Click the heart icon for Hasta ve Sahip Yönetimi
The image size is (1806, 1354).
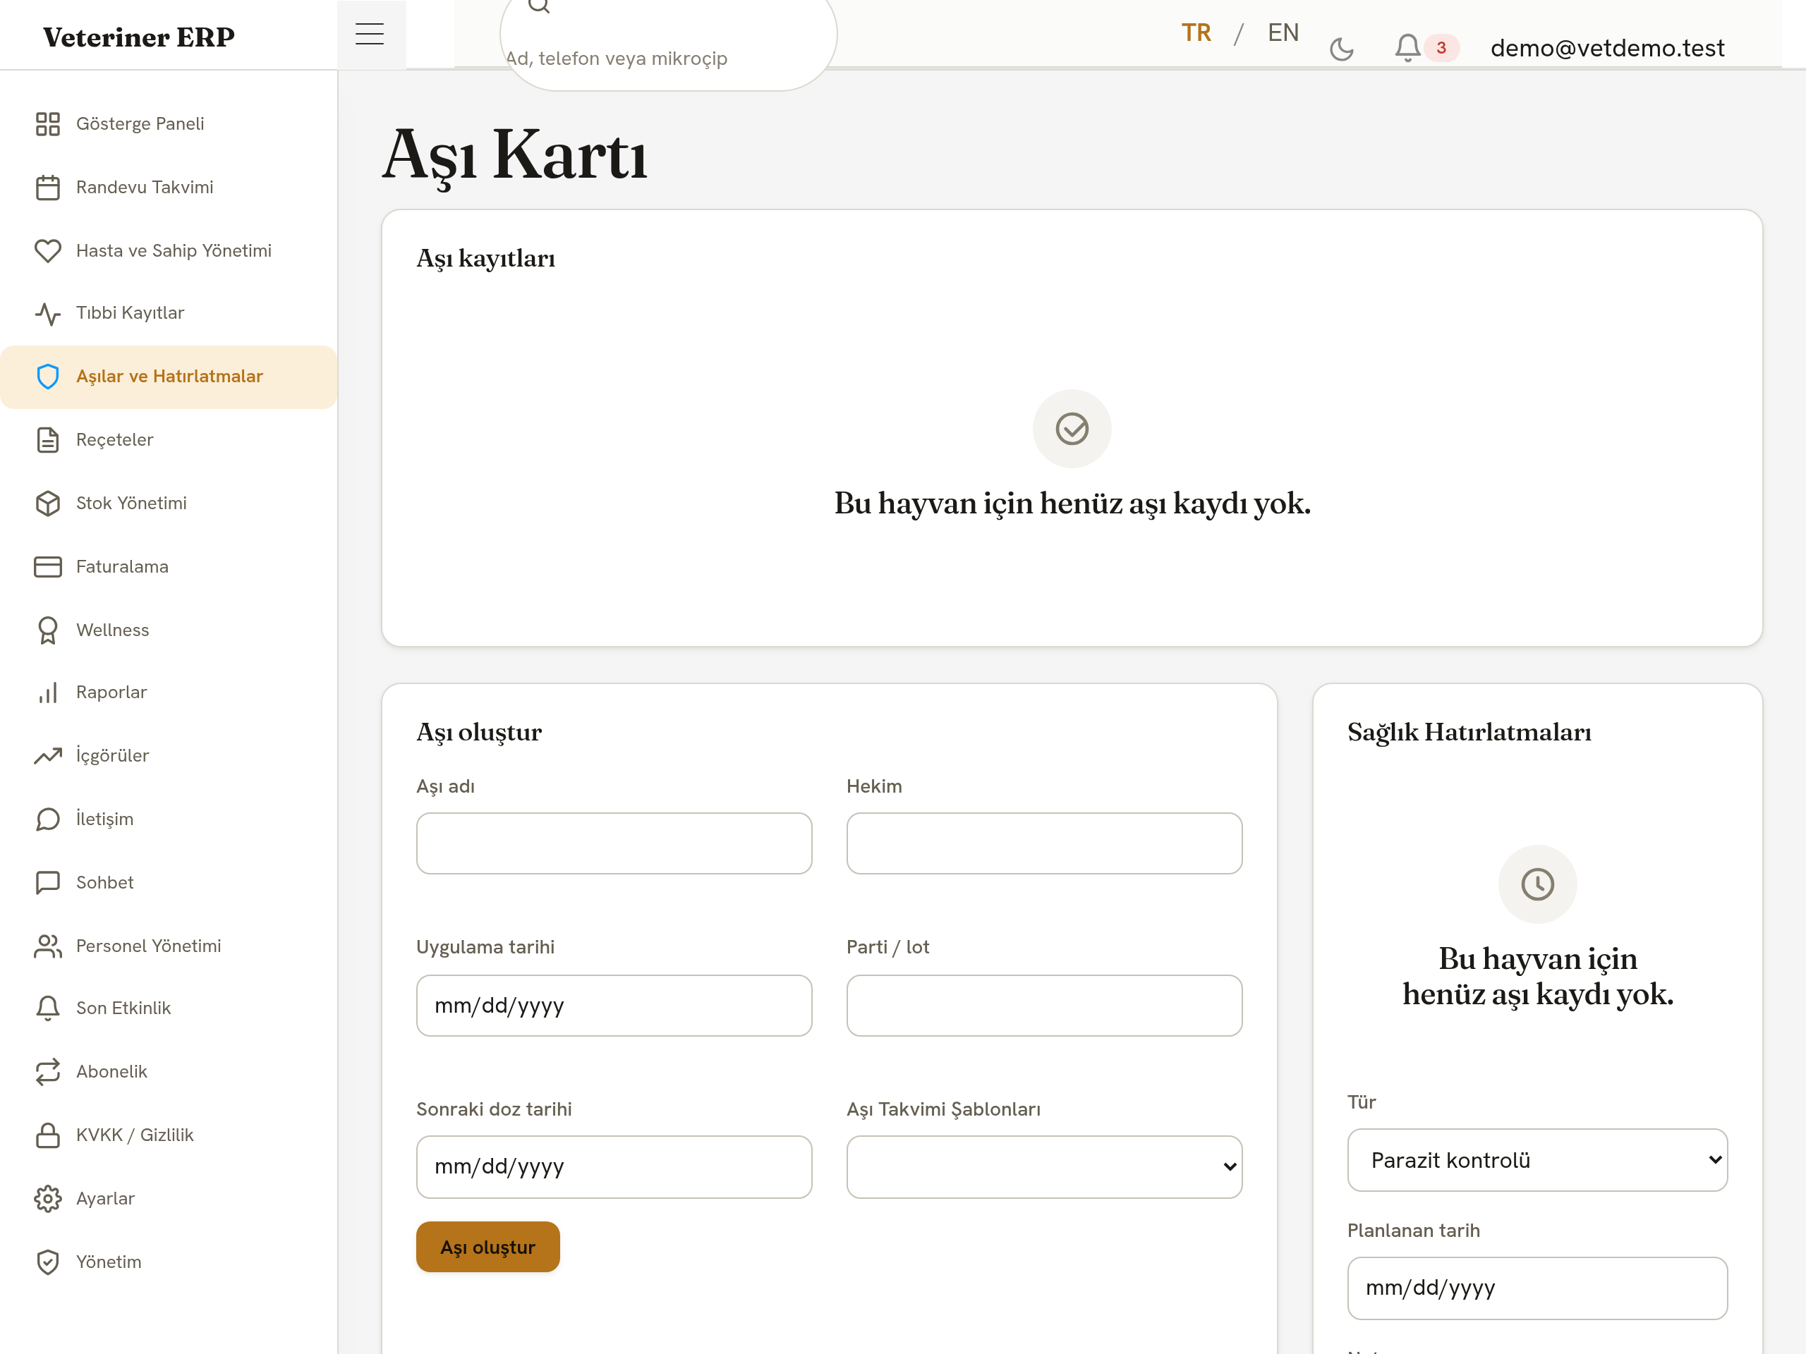coord(47,250)
